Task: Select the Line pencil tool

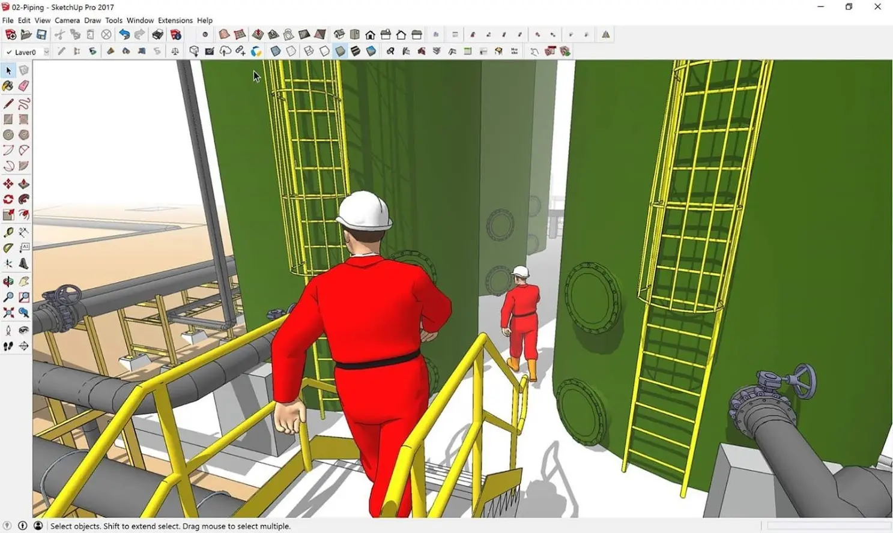Action: [8, 104]
